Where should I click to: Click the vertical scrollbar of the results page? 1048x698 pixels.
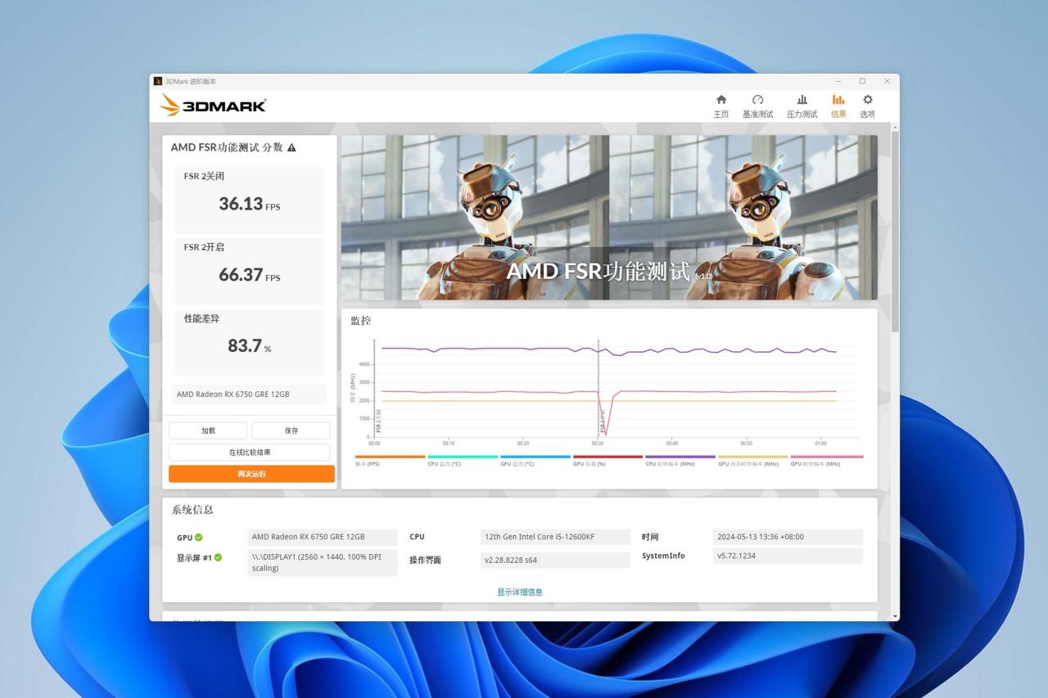[x=895, y=231]
